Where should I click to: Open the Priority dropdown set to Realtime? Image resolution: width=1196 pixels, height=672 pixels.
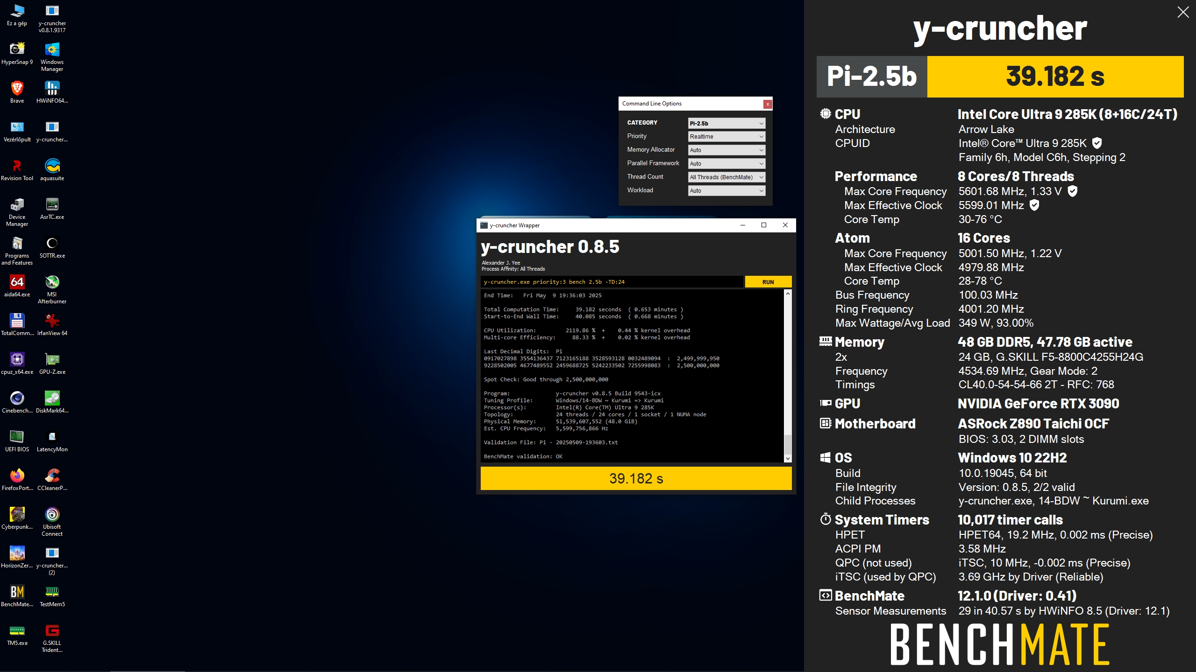coord(726,136)
